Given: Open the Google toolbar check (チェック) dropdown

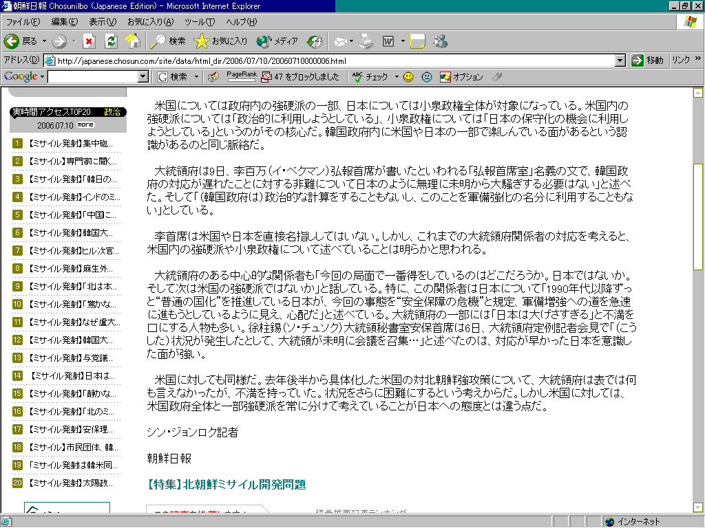Looking at the screenshot, I should (x=396, y=77).
